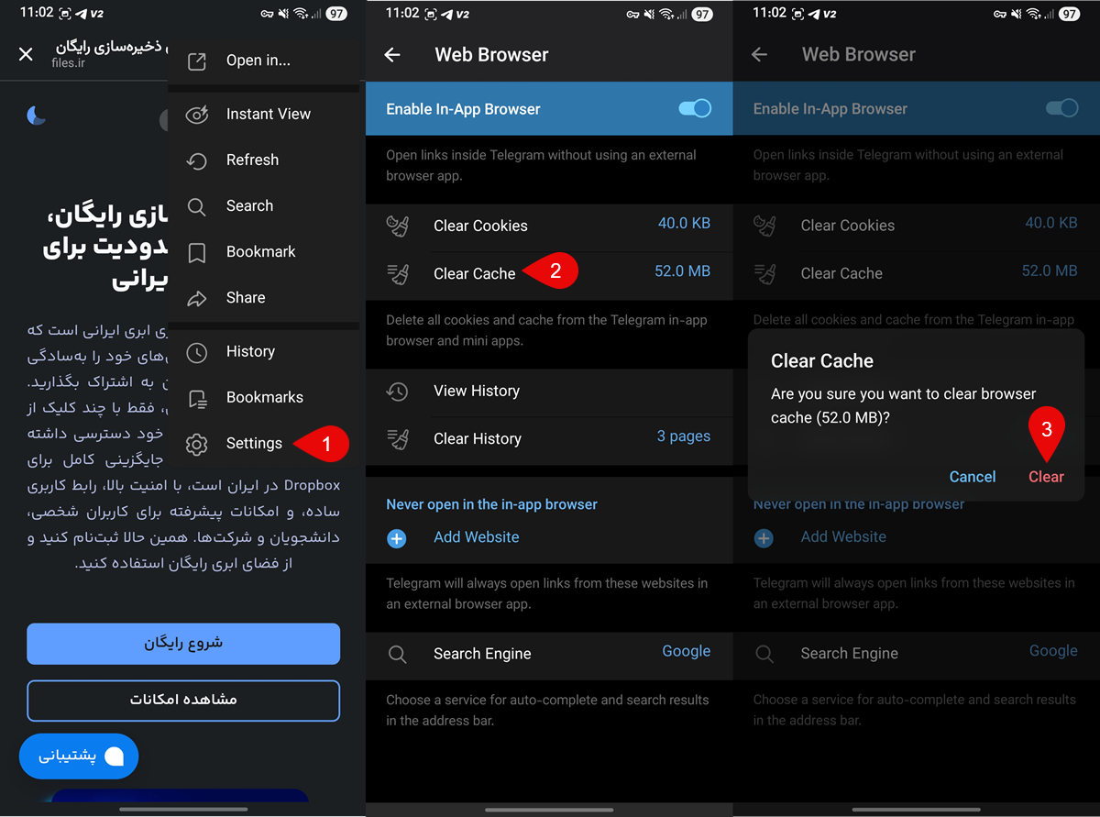Click the History clock icon in the menu
The height and width of the screenshot is (817, 1100).
click(197, 352)
